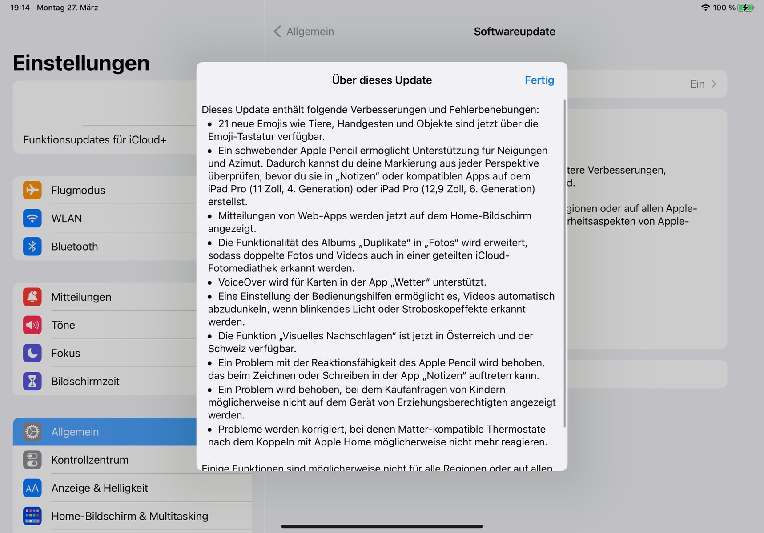
Task: Open Funktionsupdates für iCloud+
Action: pos(105,140)
